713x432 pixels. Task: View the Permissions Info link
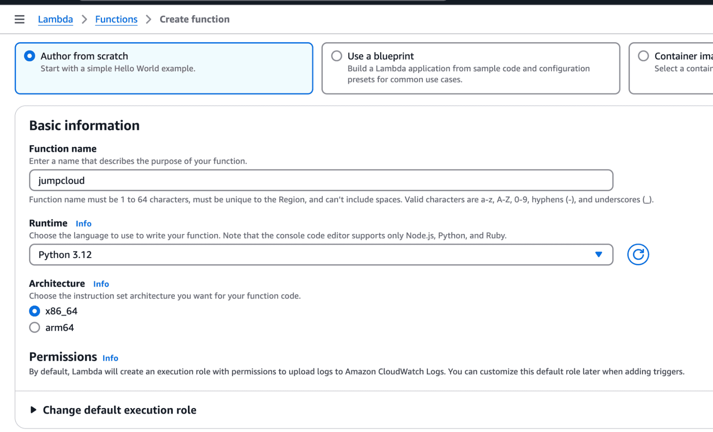(110, 358)
